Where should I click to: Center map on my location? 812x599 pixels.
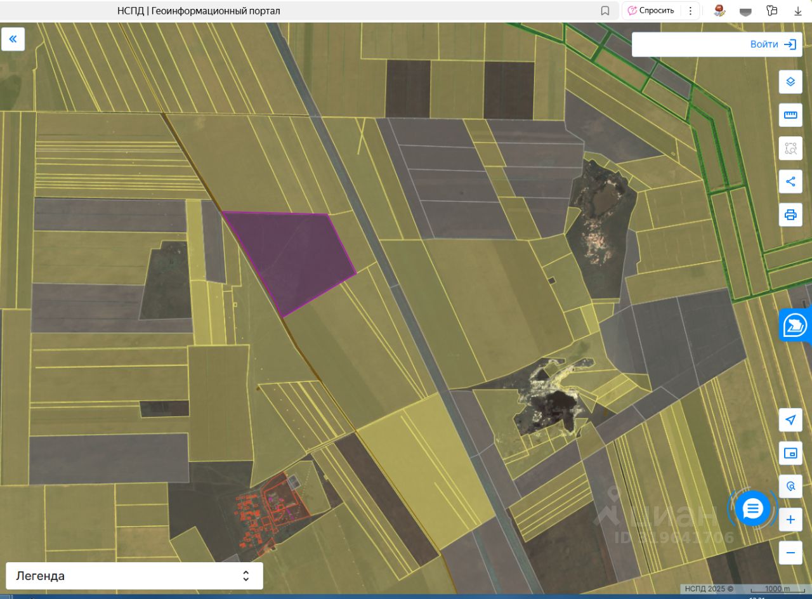(x=790, y=420)
